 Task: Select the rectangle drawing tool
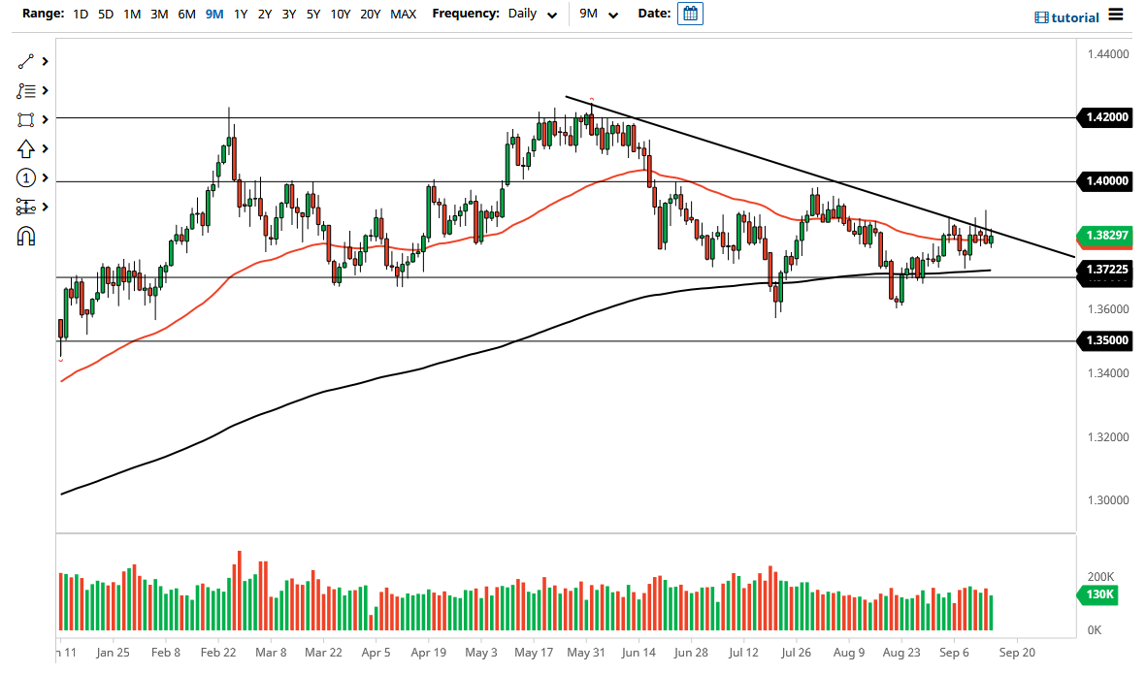[27, 119]
